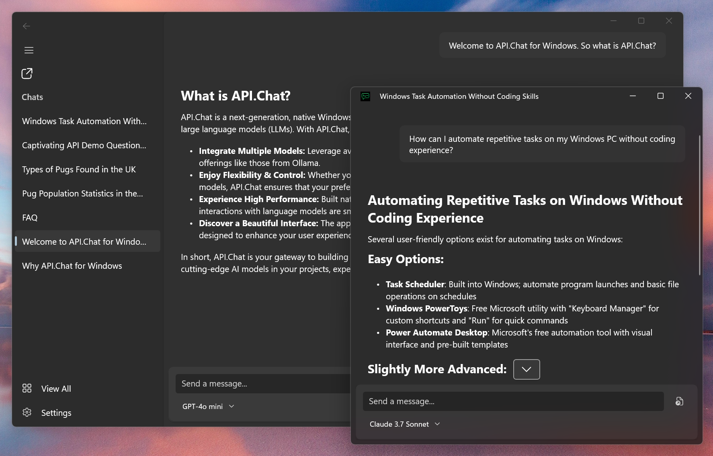Focus main window Send a message field
713x456 pixels.
click(x=263, y=384)
